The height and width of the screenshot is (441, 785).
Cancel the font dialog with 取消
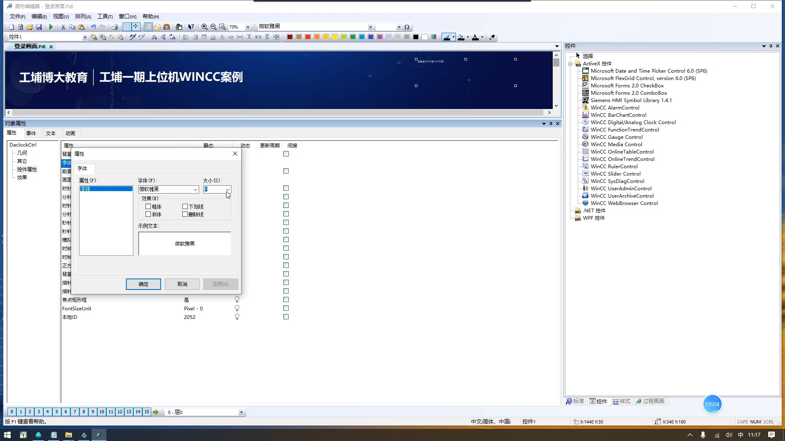point(182,284)
